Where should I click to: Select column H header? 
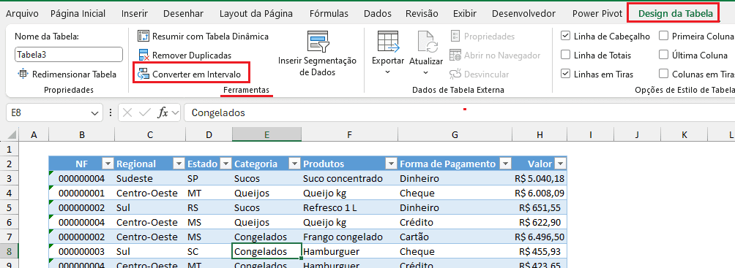(540, 134)
